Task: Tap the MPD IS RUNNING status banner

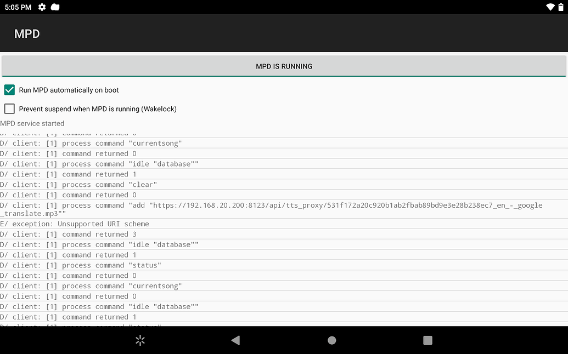Action: tap(284, 66)
